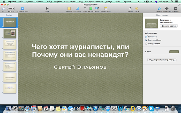Select slide 4 thumbnail in navigator
Image resolution: width=181 pixels, height=113 pixels.
point(10,56)
